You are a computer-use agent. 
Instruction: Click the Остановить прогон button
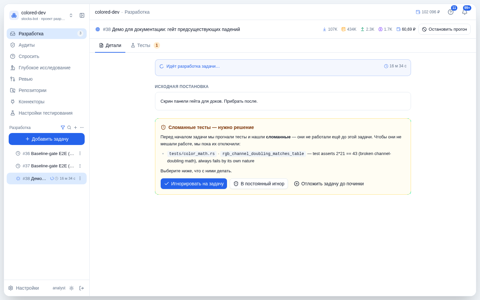tap(444, 29)
